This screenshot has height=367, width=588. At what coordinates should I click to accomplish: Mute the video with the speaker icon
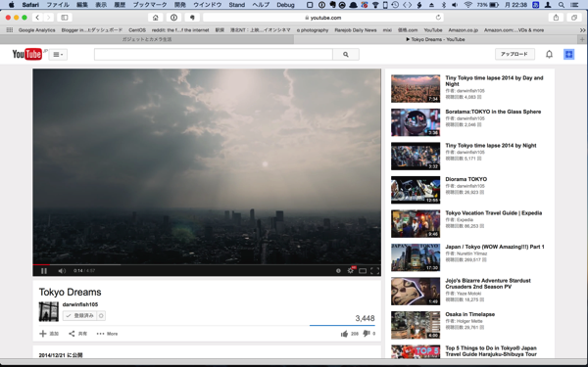[62, 271]
